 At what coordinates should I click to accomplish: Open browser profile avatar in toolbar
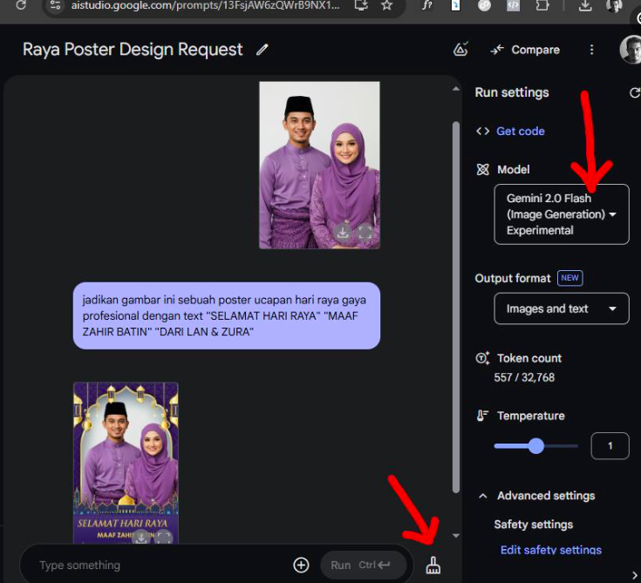[615, 5]
